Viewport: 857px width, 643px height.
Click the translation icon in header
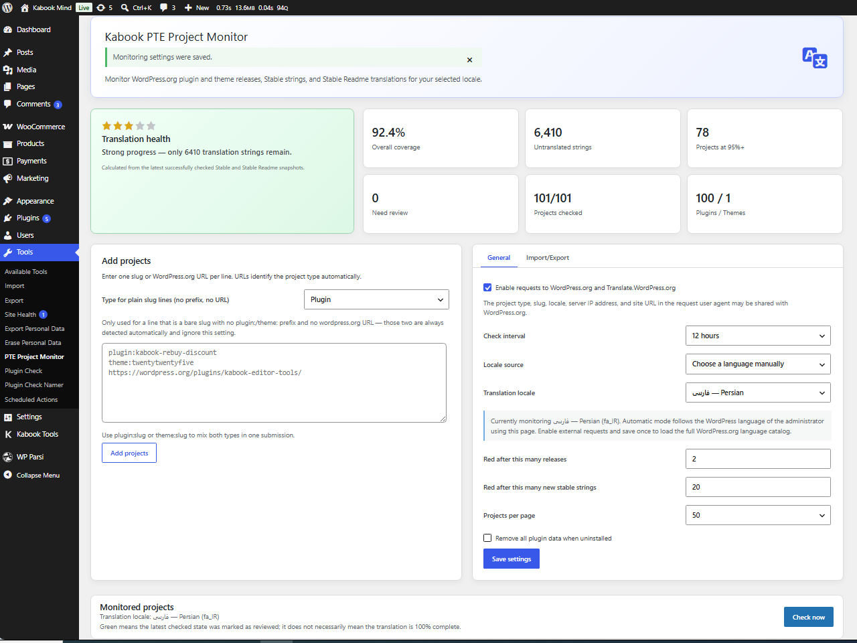[815, 58]
